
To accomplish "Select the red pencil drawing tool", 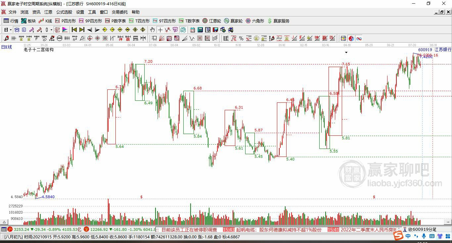I will (6, 38).
